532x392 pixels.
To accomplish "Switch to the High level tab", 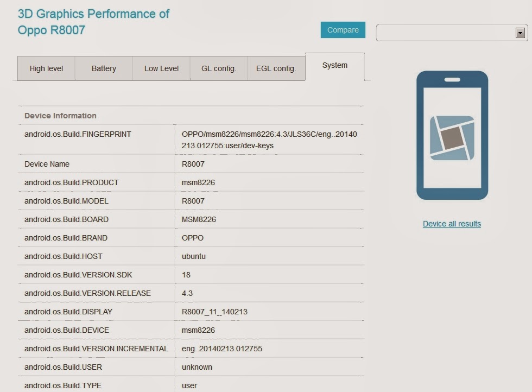I will pos(46,68).
